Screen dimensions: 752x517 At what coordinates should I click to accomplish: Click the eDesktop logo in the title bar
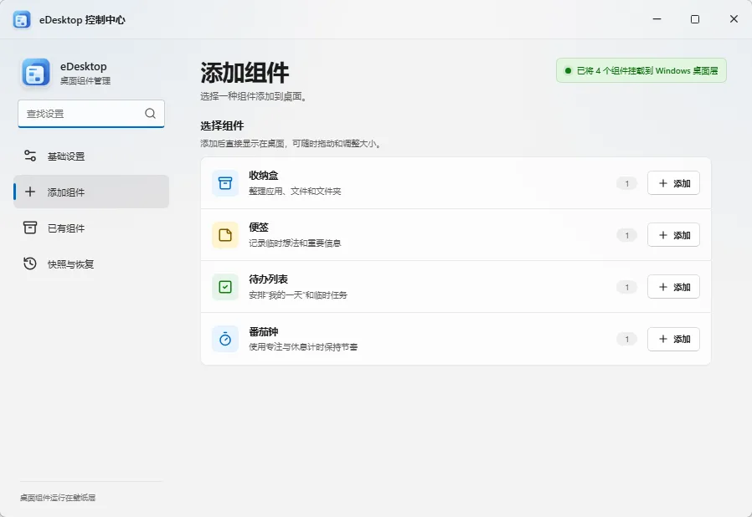point(22,19)
